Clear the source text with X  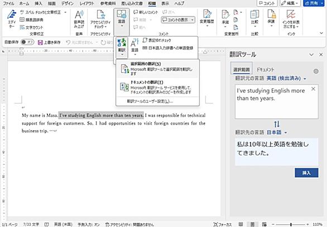tap(313, 89)
